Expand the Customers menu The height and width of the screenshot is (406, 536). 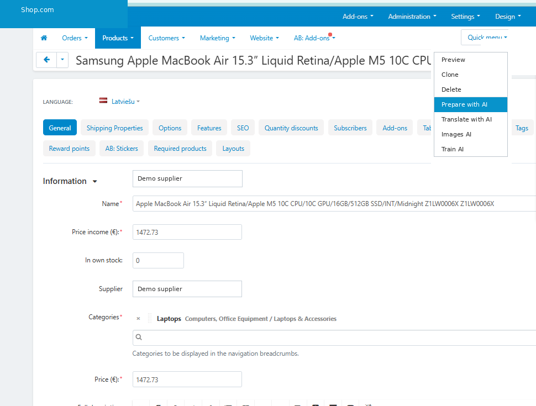click(166, 38)
